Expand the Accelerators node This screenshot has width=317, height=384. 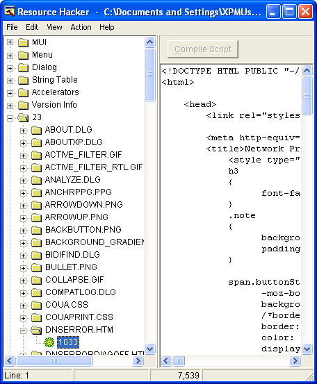pos(10,93)
